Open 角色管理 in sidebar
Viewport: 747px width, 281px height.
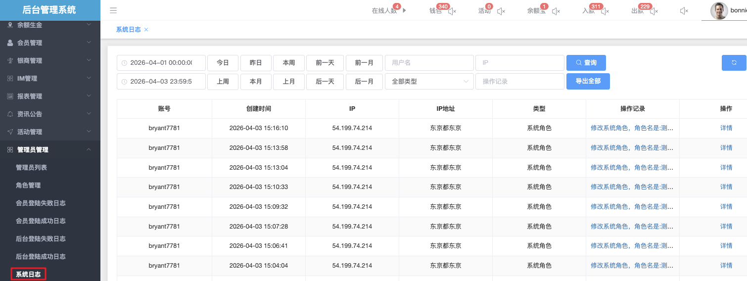pyautogui.click(x=28, y=186)
